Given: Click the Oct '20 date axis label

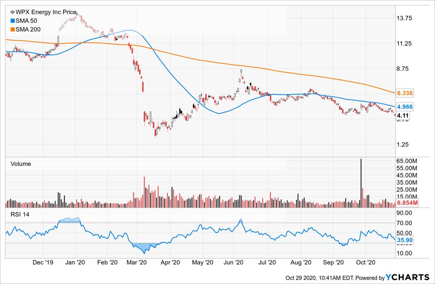Looking at the screenshot, I should coord(366,262).
